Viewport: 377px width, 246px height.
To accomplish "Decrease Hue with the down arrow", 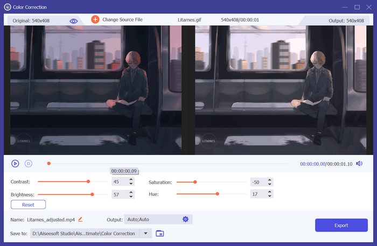I will 270,196.
